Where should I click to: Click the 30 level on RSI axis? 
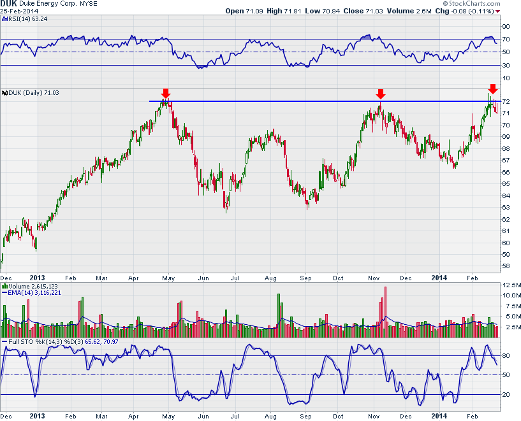click(506, 66)
